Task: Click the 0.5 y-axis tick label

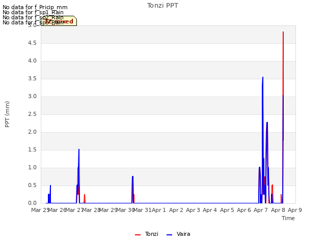Action: pos(32,185)
